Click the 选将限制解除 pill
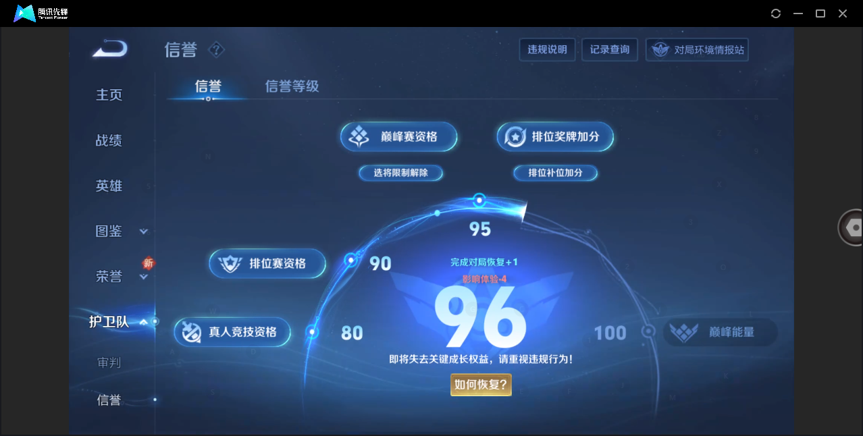The height and width of the screenshot is (436, 863). 401,173
